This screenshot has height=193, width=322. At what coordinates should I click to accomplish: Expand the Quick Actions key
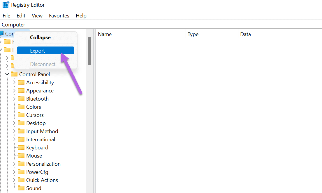[x=14, y=180]
